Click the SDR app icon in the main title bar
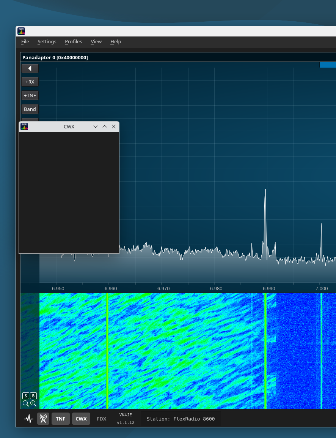Viewport: 336px width, 438px height. click(x=21, y=31)
